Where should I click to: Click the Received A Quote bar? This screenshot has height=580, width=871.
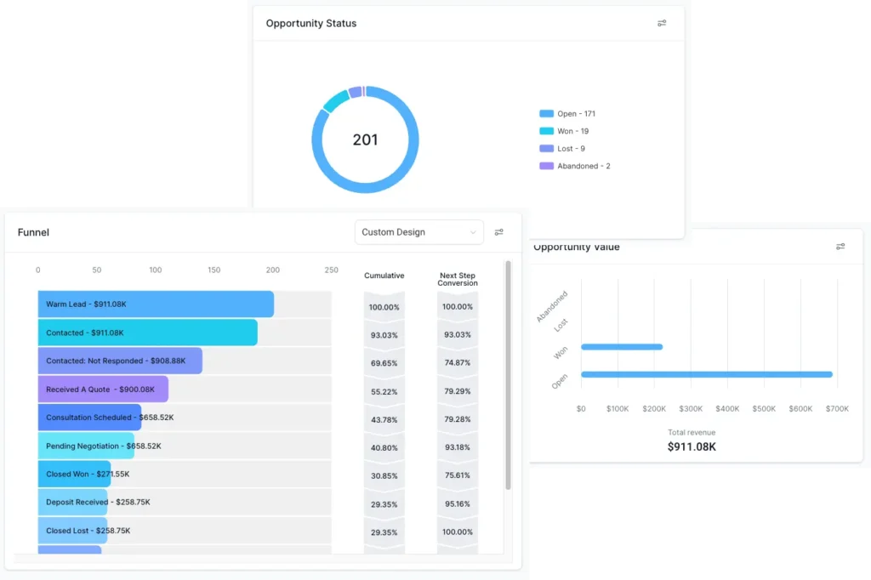(103, 390)
